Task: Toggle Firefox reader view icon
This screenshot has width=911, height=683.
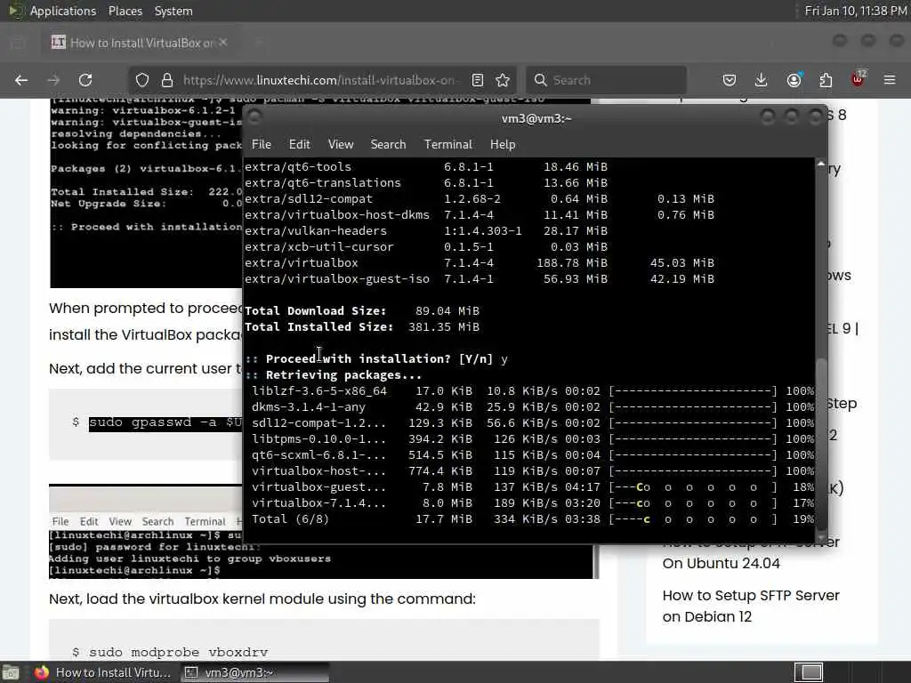Action: tap(478, 80)
